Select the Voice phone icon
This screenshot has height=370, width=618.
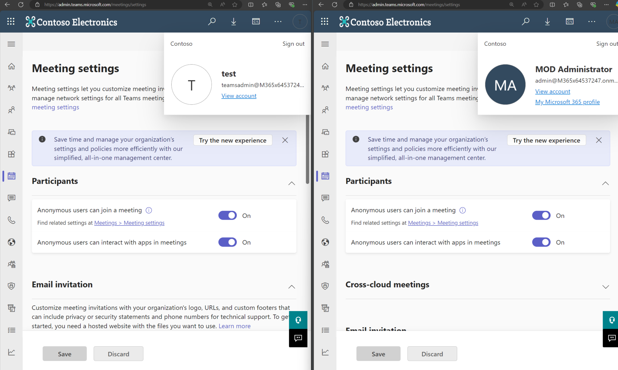[x=11, y=220]
